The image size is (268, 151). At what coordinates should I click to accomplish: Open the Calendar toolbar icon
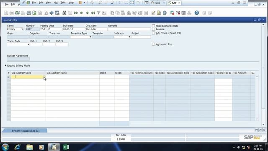coord(183,13)
